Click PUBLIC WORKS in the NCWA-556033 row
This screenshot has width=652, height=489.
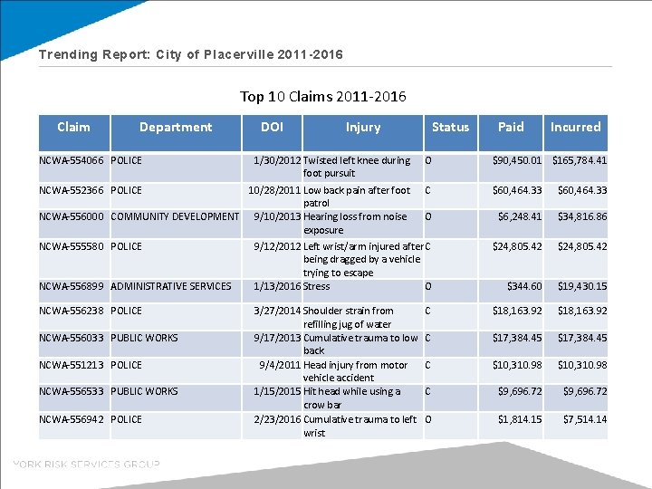pos(144,338)
